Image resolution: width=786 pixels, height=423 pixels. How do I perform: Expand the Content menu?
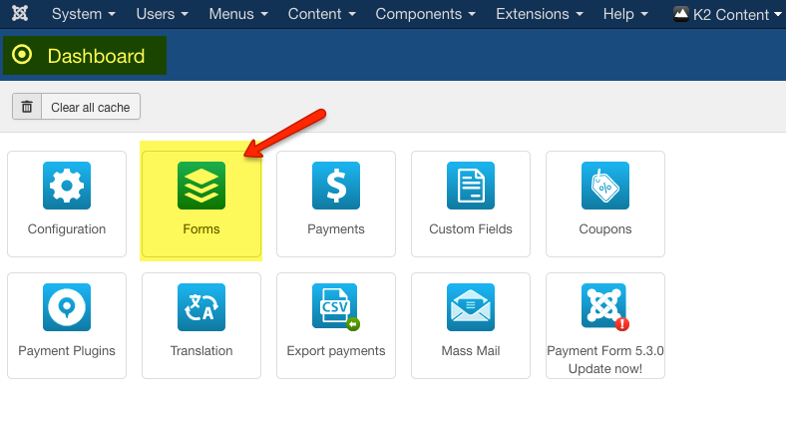click(322, 14)
